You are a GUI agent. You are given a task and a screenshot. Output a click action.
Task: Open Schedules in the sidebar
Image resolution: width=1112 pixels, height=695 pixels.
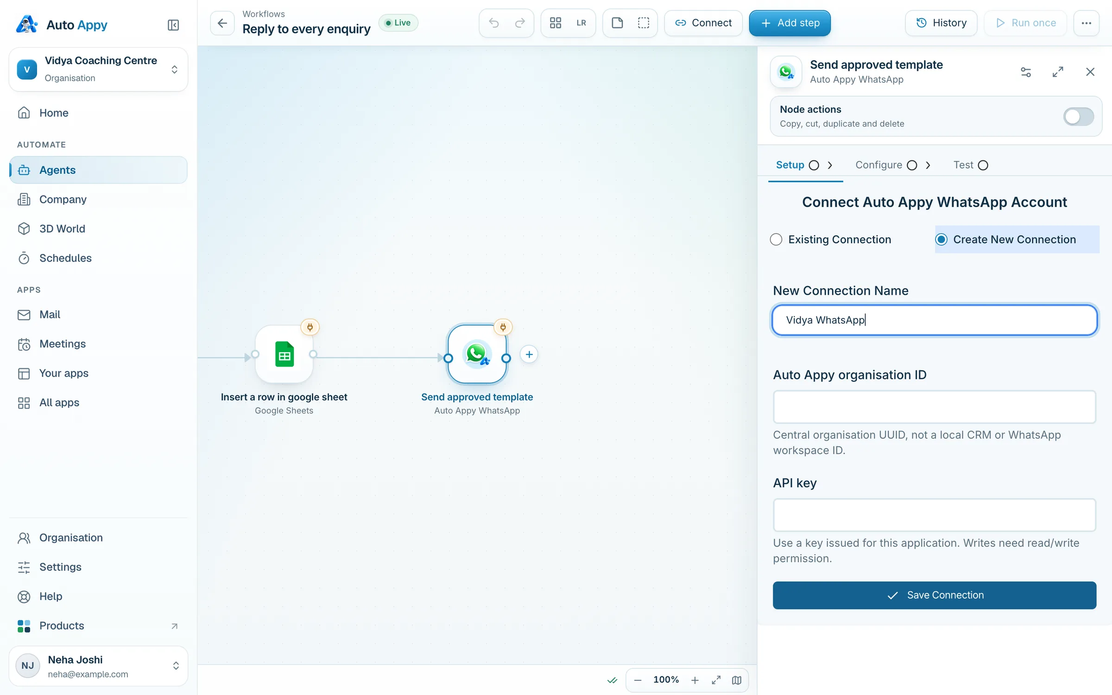click(98, 258)
